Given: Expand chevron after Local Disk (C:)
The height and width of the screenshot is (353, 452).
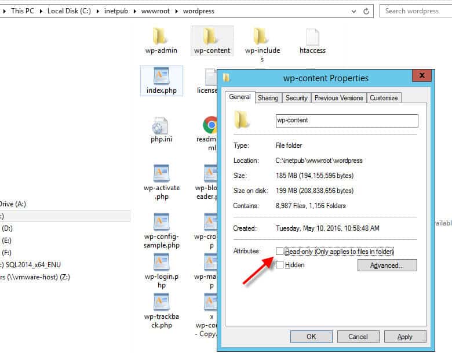Looking at the screenshot, I should (x=98, y=11).
